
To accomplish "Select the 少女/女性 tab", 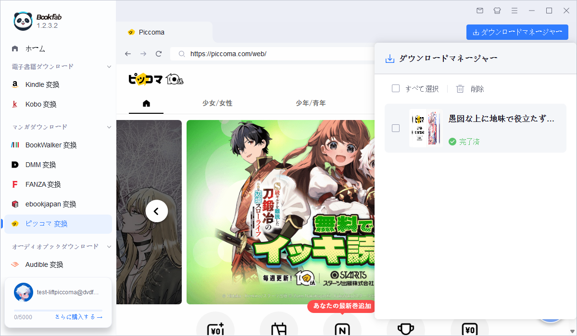I will click(x=217, y=103).
